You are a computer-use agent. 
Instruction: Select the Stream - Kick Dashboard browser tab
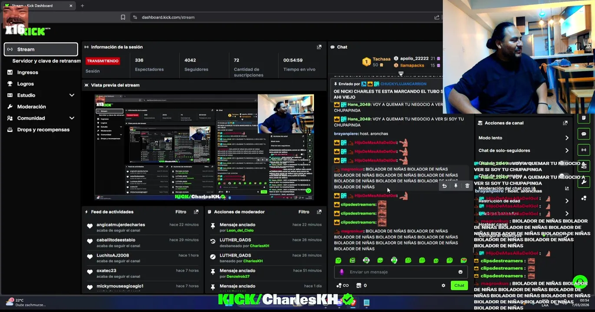coord(39,6)
